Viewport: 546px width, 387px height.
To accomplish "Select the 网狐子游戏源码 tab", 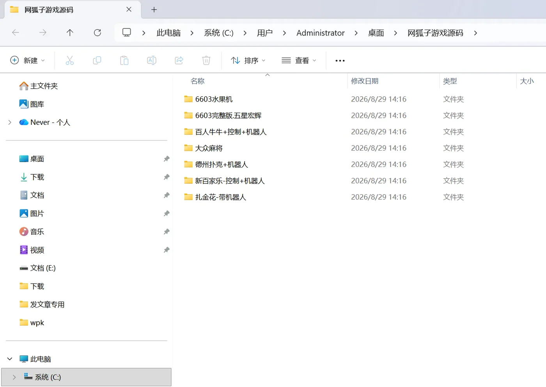I will [72, 10].
